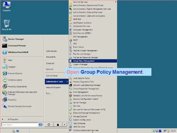Expand Administrative Tools submenu
The width and height of the screenshot is (177, 133).
coord(57,81)
